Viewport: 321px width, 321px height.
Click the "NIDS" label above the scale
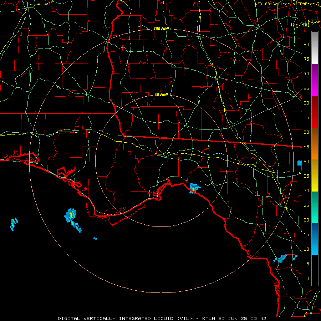pyautogui.click(x=313, y=21)
